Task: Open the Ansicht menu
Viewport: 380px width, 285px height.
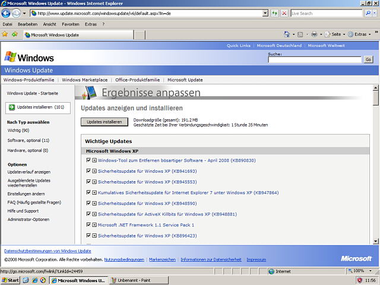Action: (x=50, y=24)
